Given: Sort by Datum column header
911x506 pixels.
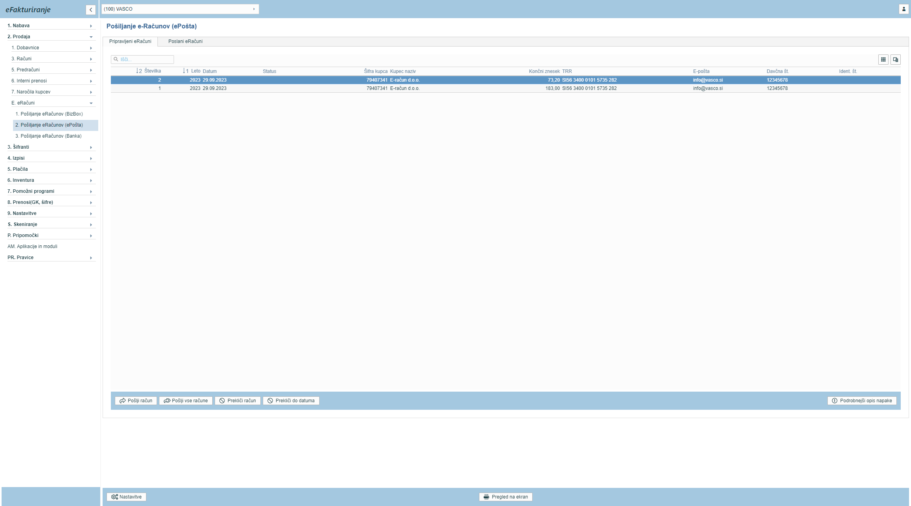Looking at the screenshot, I should (x=210, y=71).
